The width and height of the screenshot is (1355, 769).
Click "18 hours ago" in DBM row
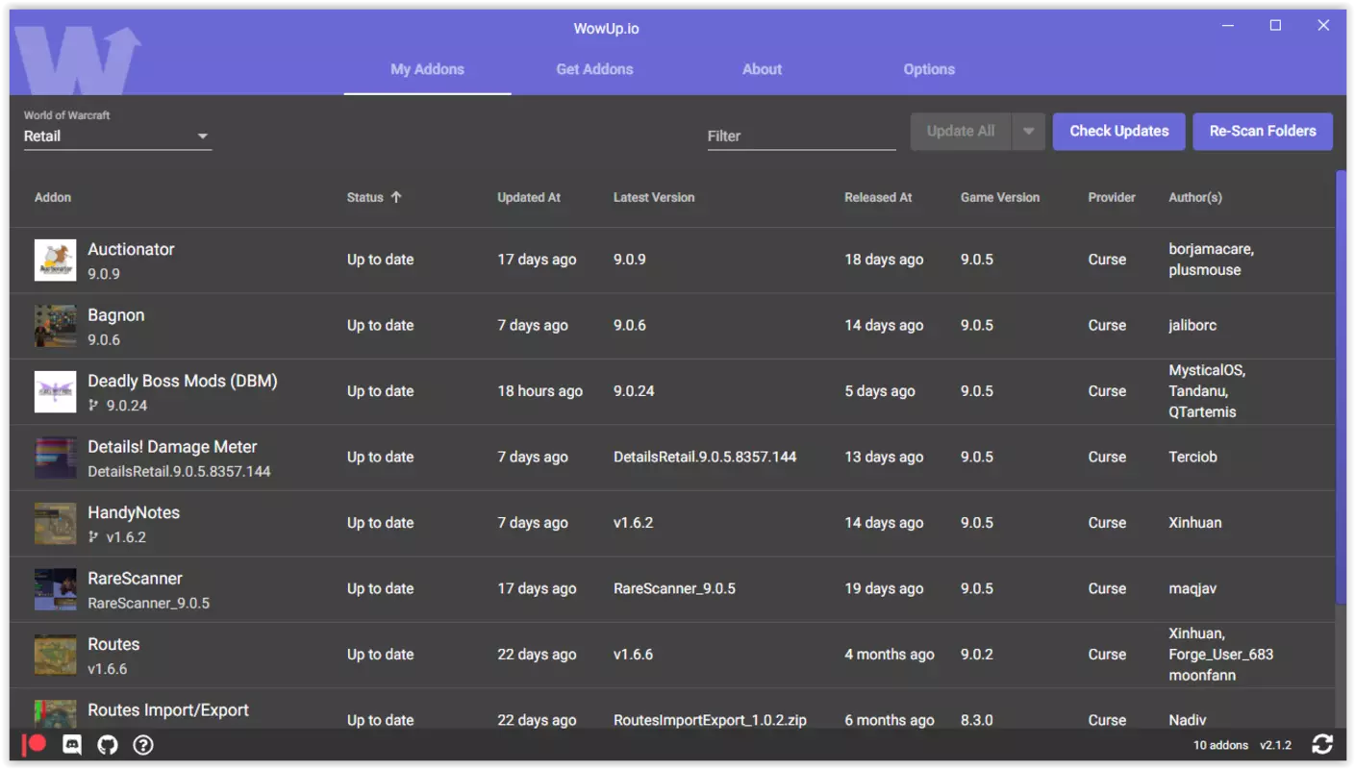(539, 391)
